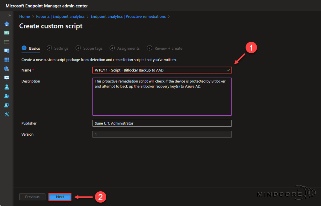Image resolution: width=321 pixels, height=206 pixels.
Task: Click the Reports monitor icon
Action: pyautogui.click(x=6, y=78)
